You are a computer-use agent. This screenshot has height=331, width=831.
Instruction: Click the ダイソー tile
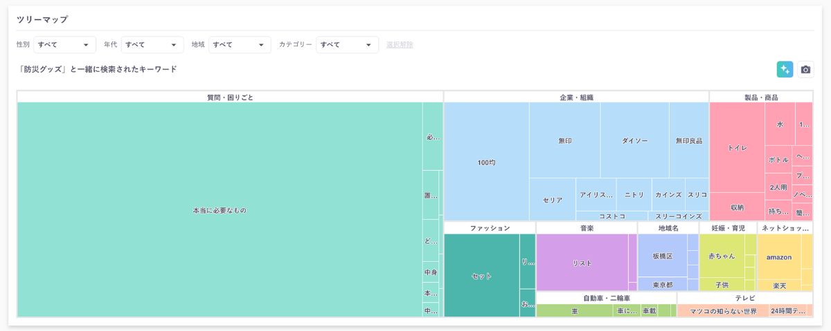634,140
